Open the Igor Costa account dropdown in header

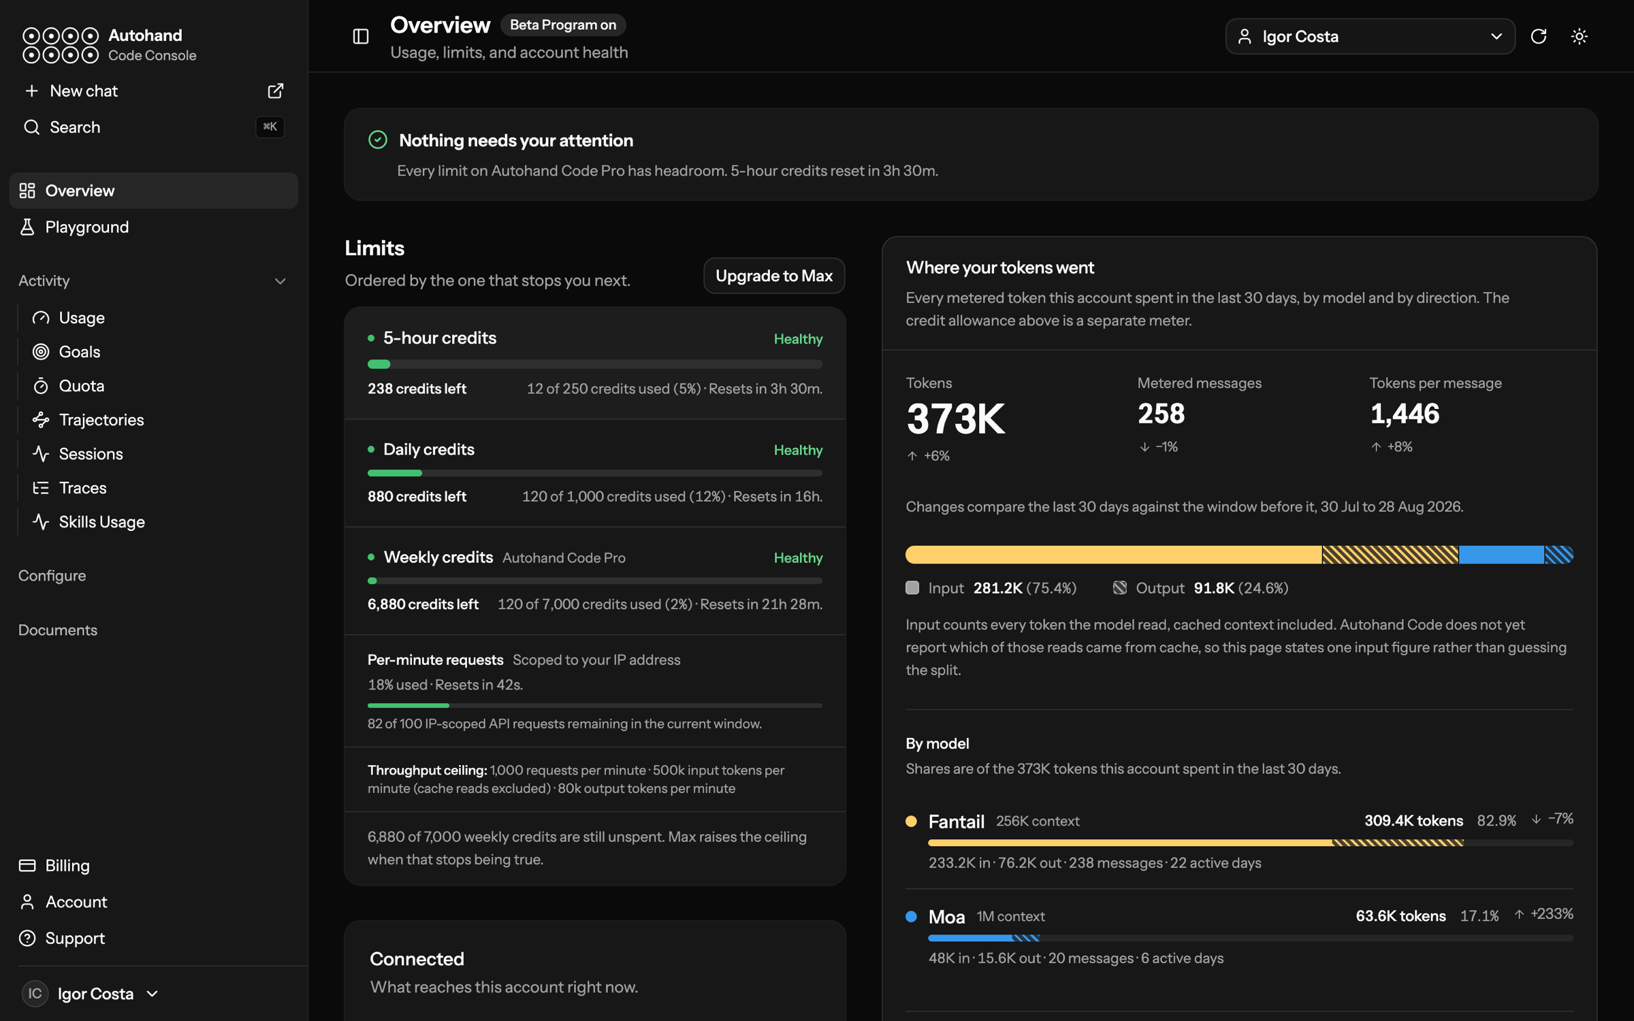pos(1370,36)
